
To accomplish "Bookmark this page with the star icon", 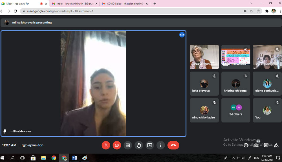I will [259, 11].
